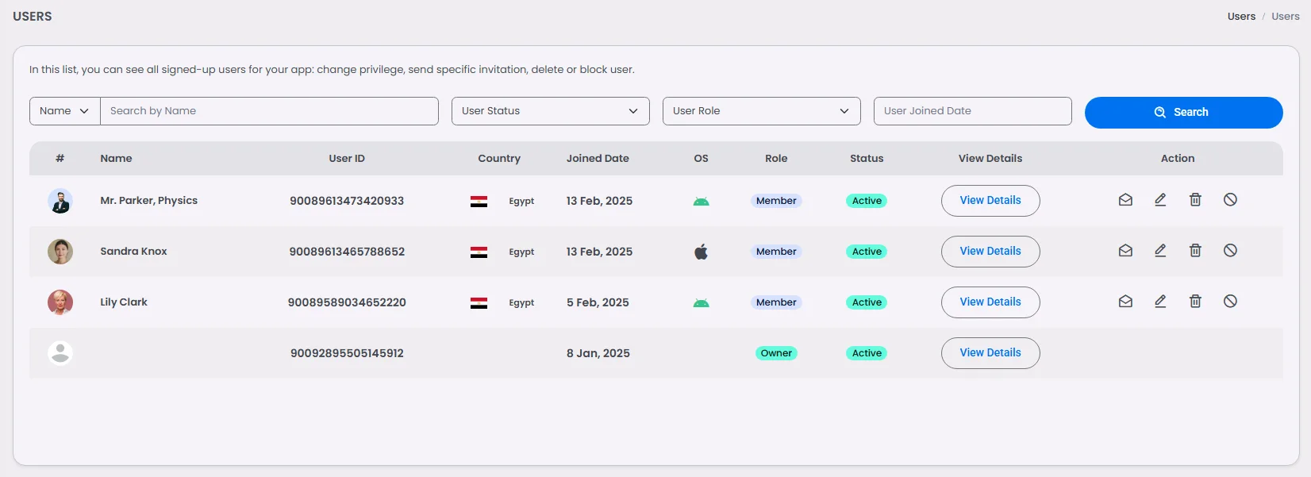This screenshot has height=477, width=1311.
Task: Delete Lily Clark with the trash icon
Action: [1195, 302]
